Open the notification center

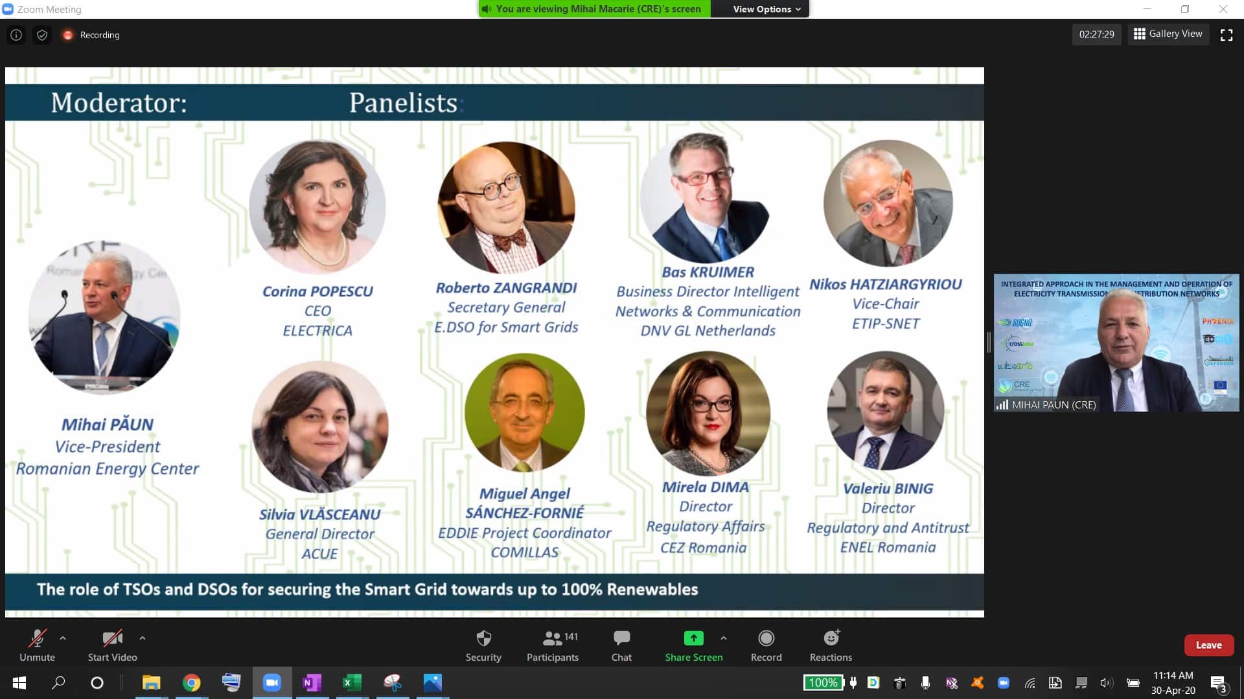1218,684
